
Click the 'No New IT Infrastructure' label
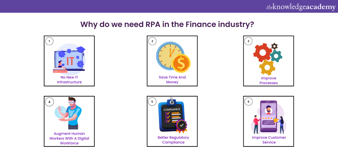pyautogui.click(x=69, y=80)
